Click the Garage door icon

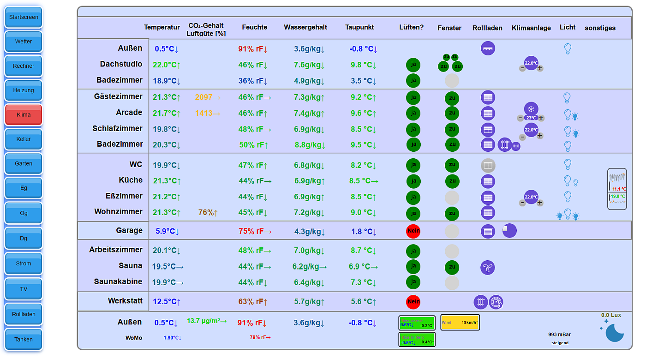coord(488,231)
